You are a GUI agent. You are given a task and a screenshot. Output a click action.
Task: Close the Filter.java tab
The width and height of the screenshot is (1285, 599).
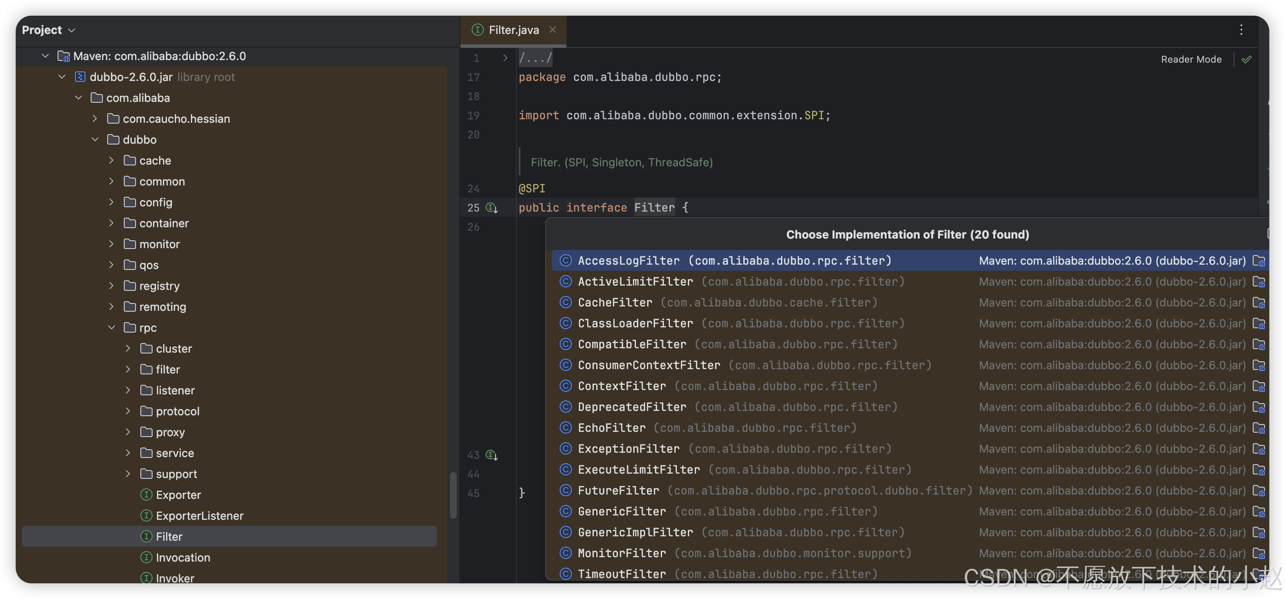pos(553,30)
